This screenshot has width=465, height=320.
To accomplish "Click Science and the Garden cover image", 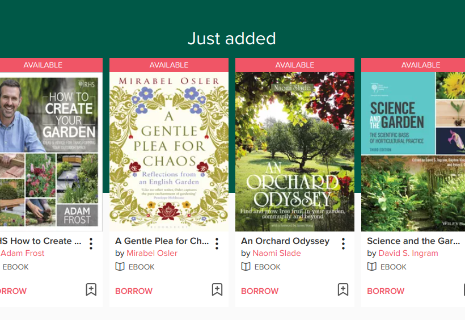I will click(414, 151).
